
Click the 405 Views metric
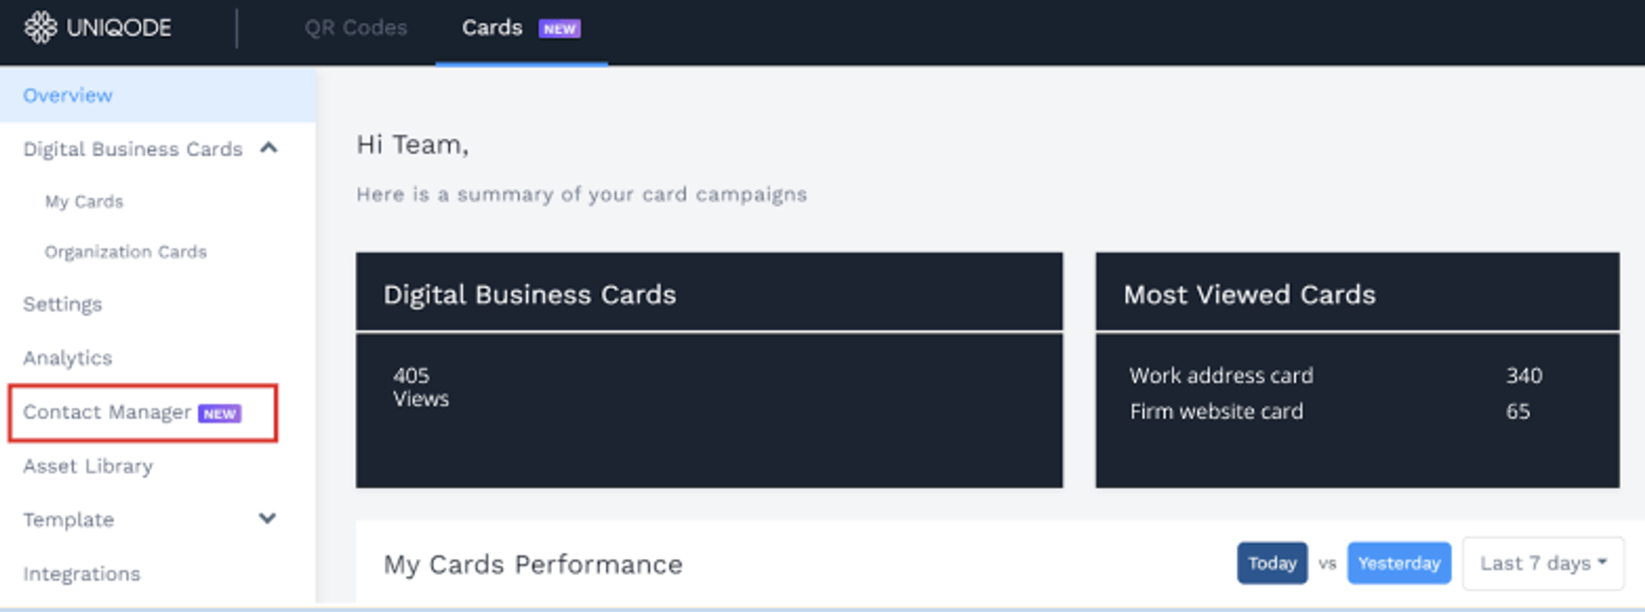coord(421,387)
